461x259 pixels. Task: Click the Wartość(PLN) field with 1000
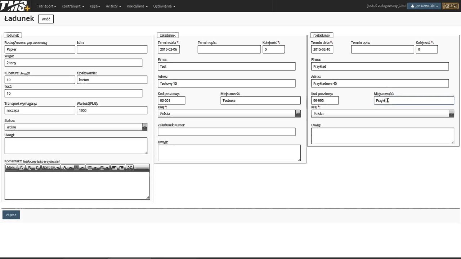click(112, 110)
